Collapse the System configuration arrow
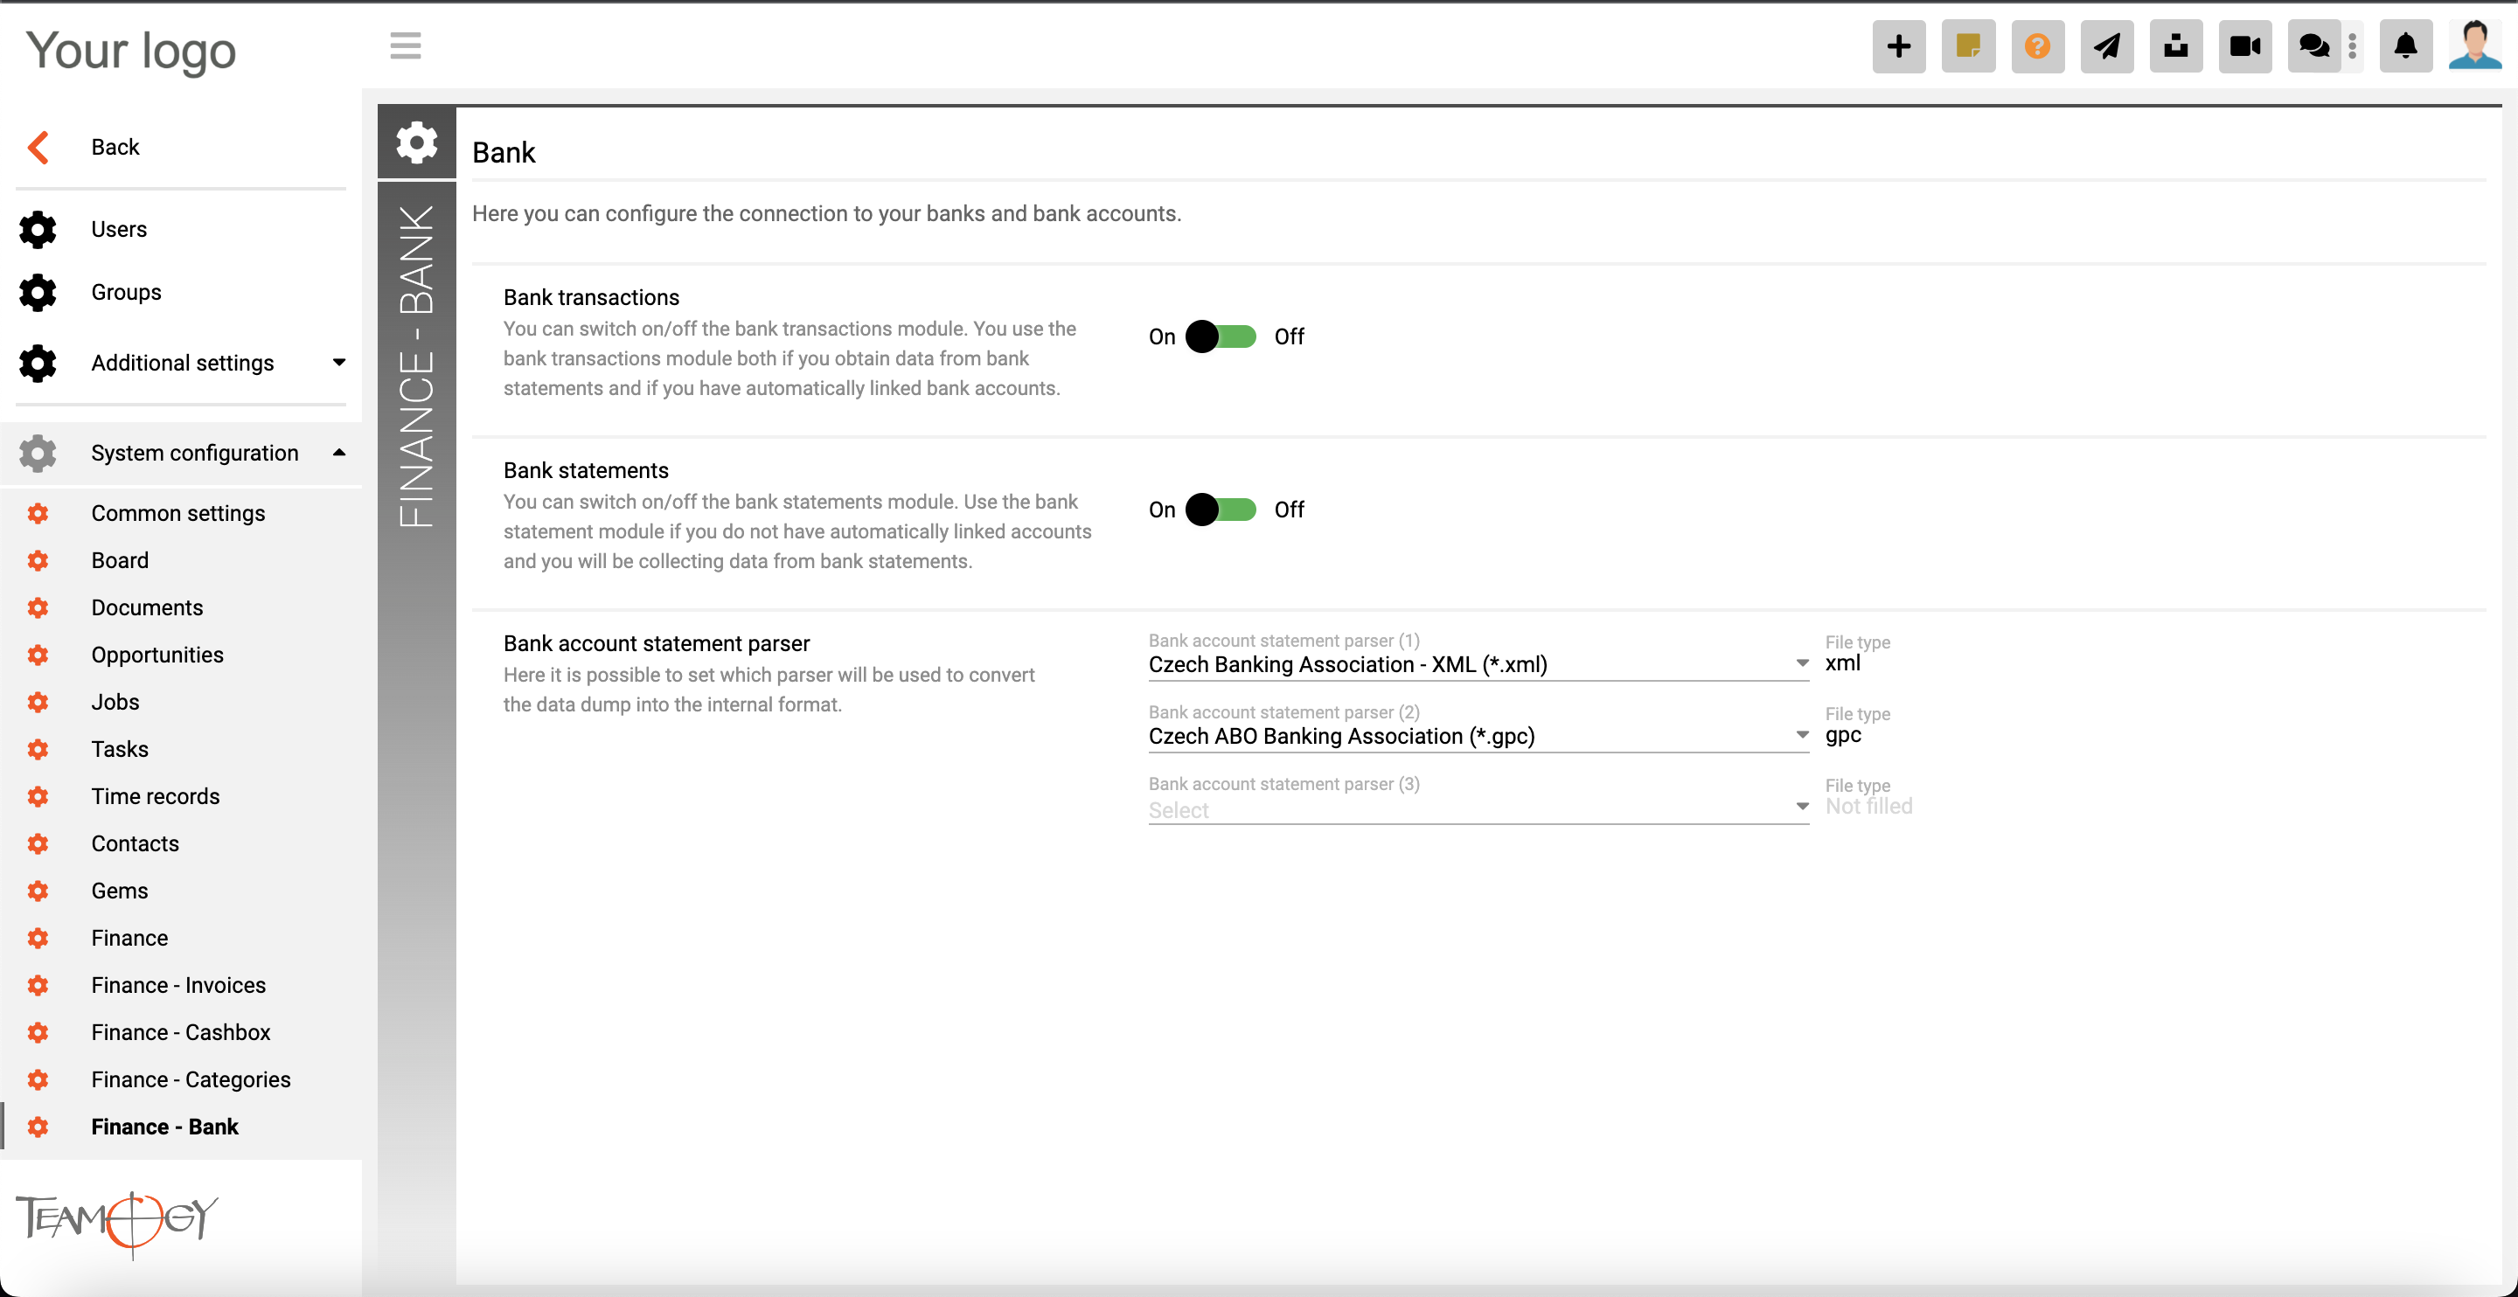Screen dimensions: 2518x1297 click(x=339, y=453)
